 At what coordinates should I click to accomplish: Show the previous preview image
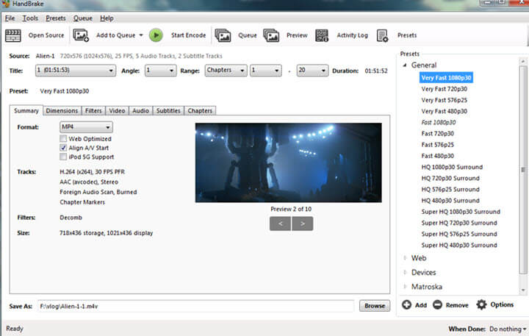click(280, 224)
